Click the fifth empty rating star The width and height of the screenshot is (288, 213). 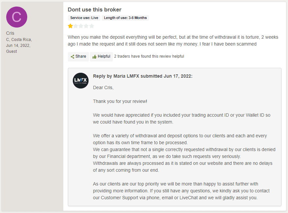pos(92,26)
